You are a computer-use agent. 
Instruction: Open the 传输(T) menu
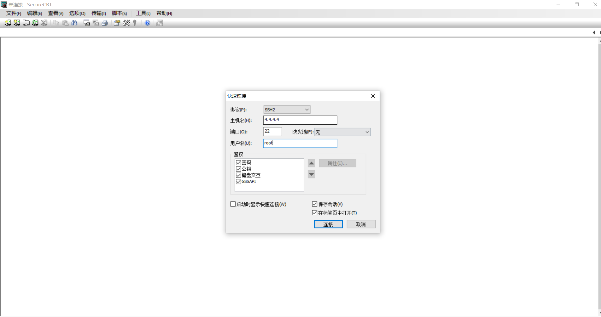coord(99,13)
